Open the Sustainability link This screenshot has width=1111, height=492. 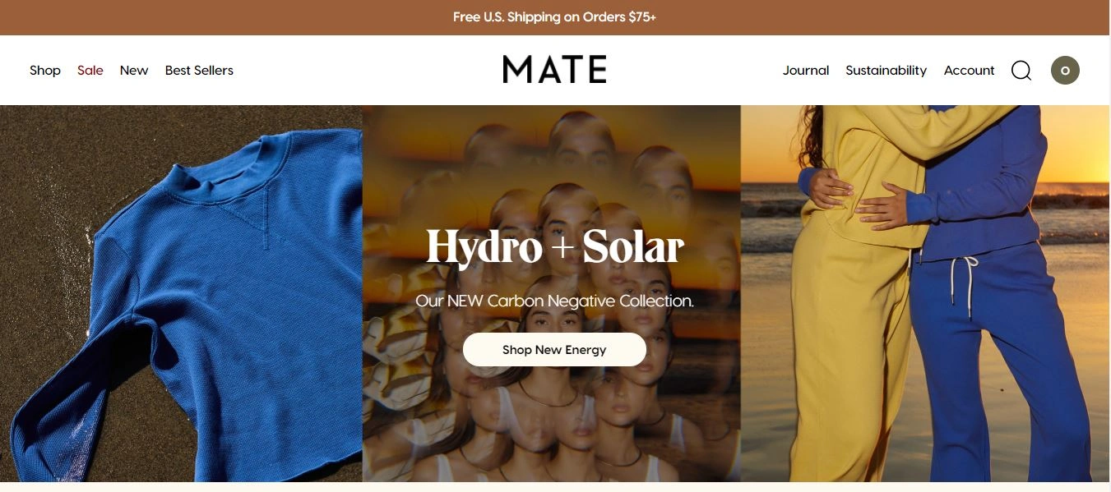click(x=886, y=71)
